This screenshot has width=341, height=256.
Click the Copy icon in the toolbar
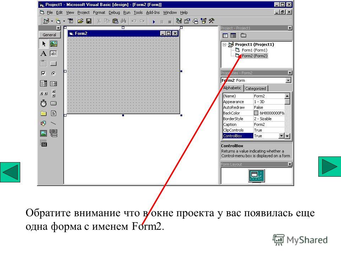point(107,21)
